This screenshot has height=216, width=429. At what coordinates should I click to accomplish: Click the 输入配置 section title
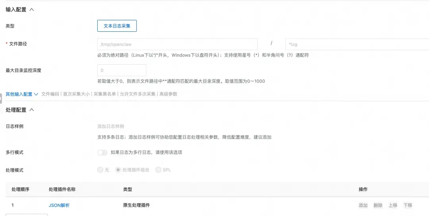pyautogui.click(x=16, y=10)
